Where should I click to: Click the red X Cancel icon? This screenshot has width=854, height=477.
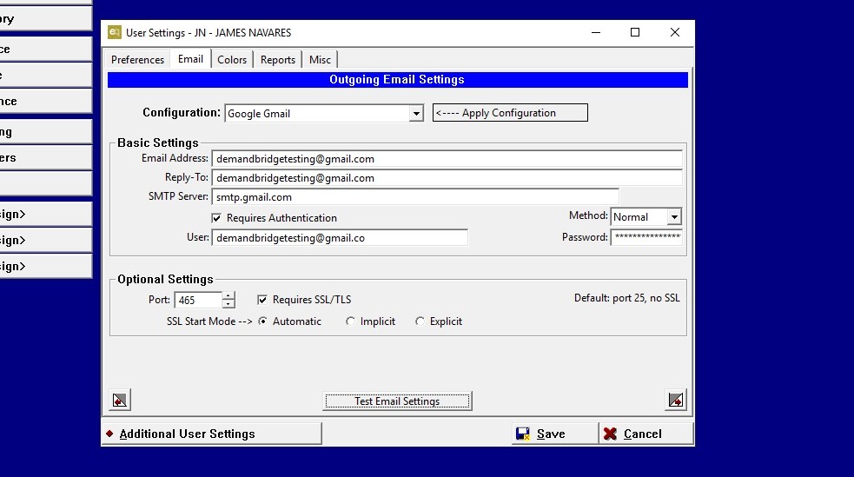[x=611, y=434]
